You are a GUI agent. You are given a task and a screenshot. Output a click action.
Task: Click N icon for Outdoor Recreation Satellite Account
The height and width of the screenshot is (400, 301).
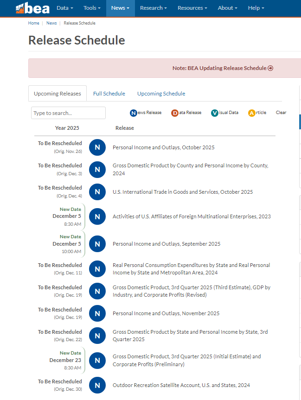[x=97, y=385]
